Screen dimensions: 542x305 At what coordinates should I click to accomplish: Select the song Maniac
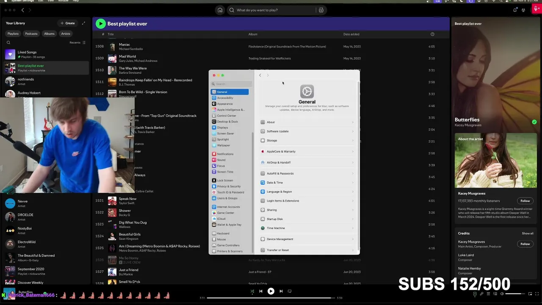tap(124, 44)
